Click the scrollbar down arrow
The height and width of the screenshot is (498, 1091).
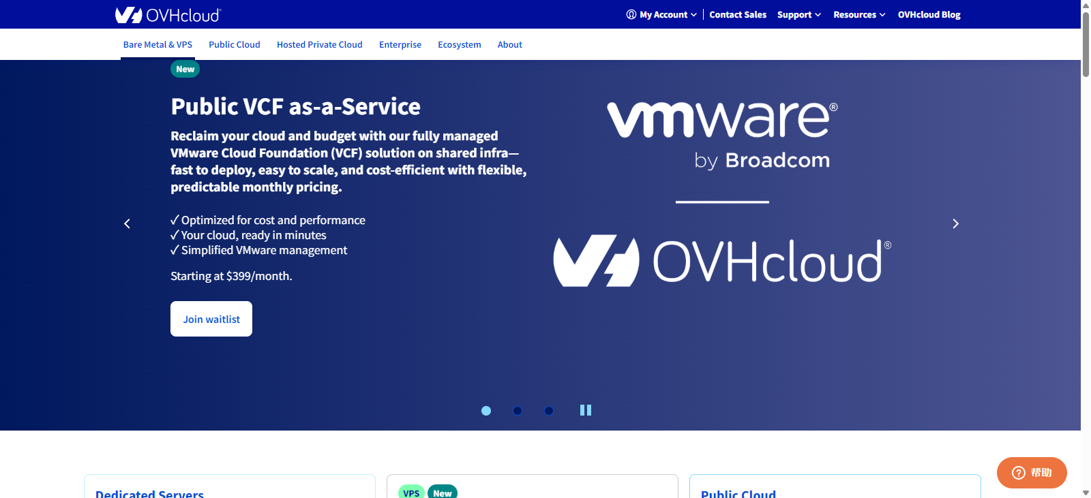click(1086, 493)
